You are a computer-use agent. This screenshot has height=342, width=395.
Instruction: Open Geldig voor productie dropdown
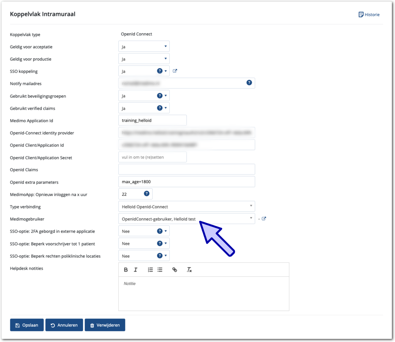(144, 59)
